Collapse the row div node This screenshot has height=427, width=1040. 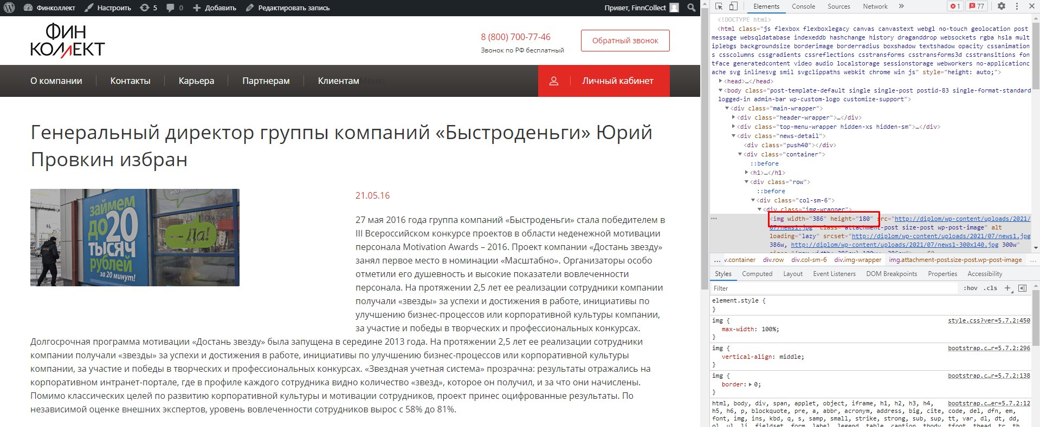pos(747,182)
